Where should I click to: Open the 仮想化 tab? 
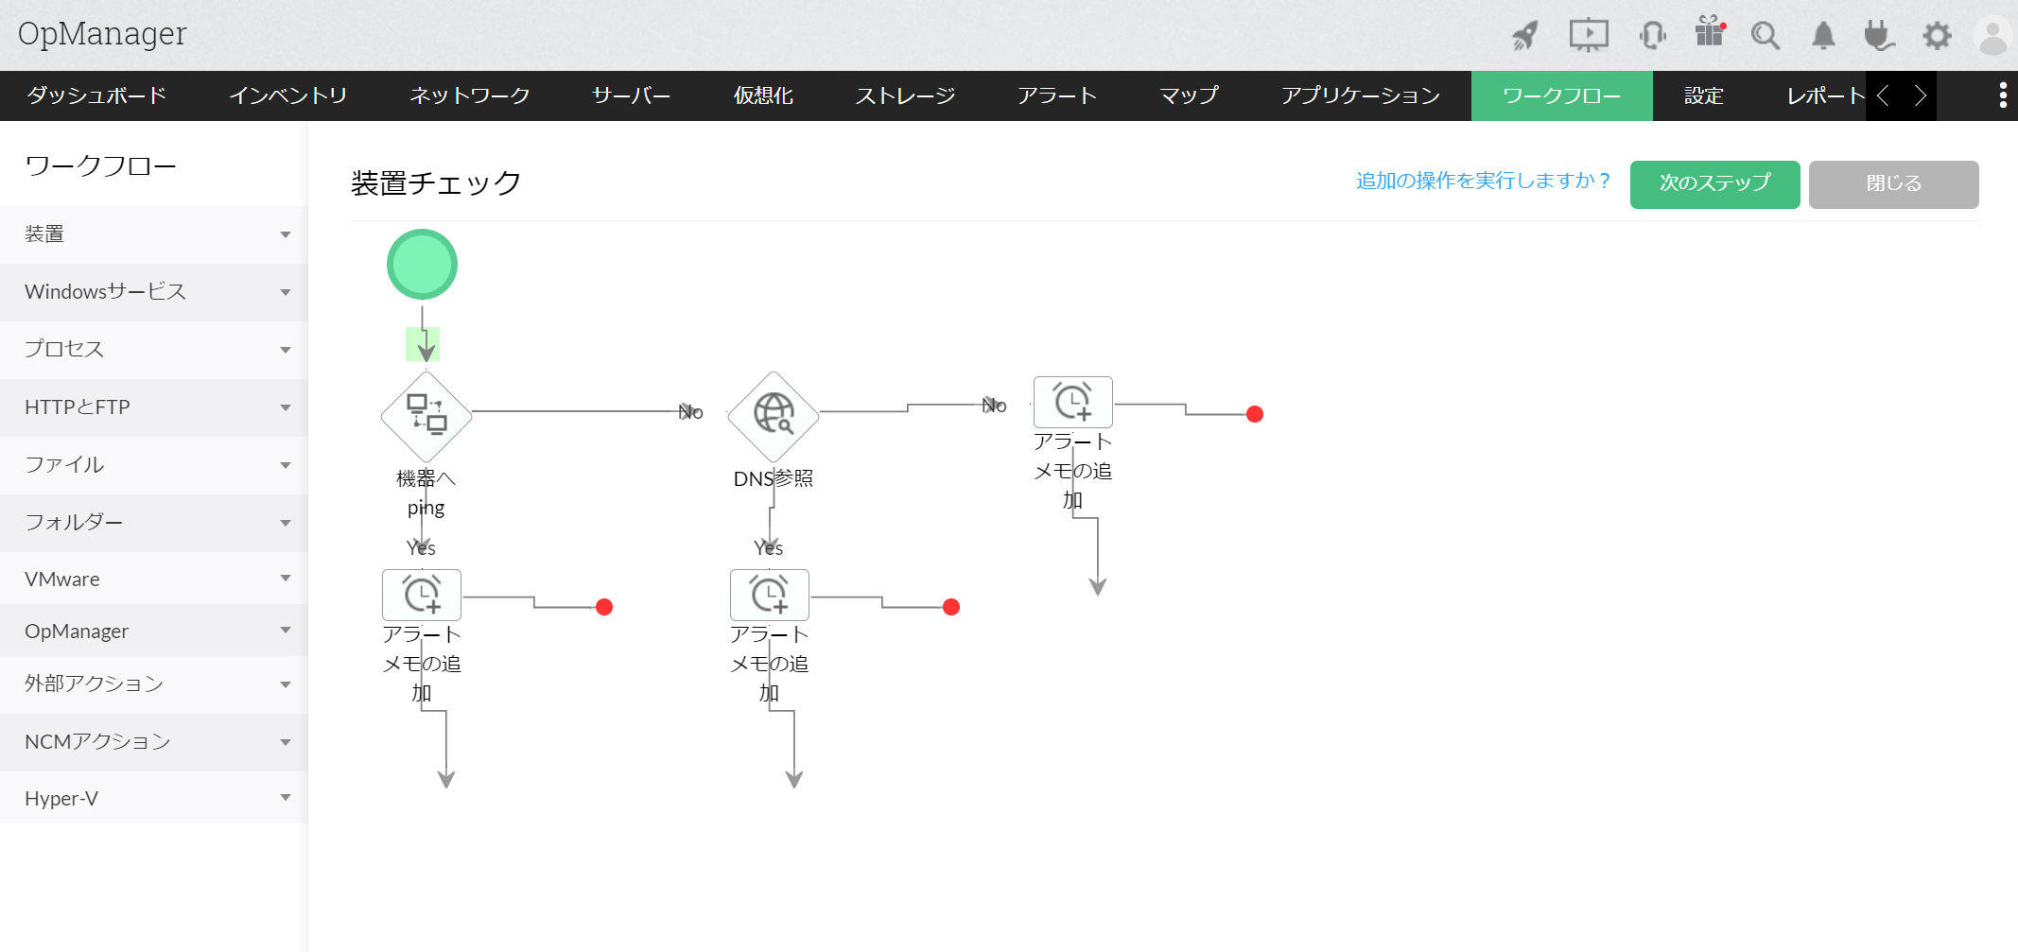(x=763, y=95)
